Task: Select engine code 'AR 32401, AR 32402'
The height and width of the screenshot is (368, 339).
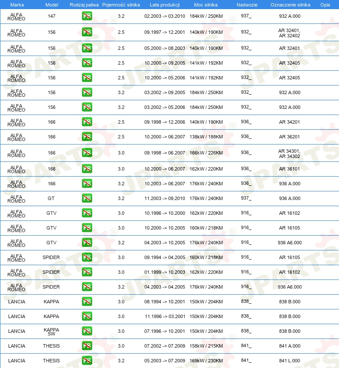Action: point(289,33)
